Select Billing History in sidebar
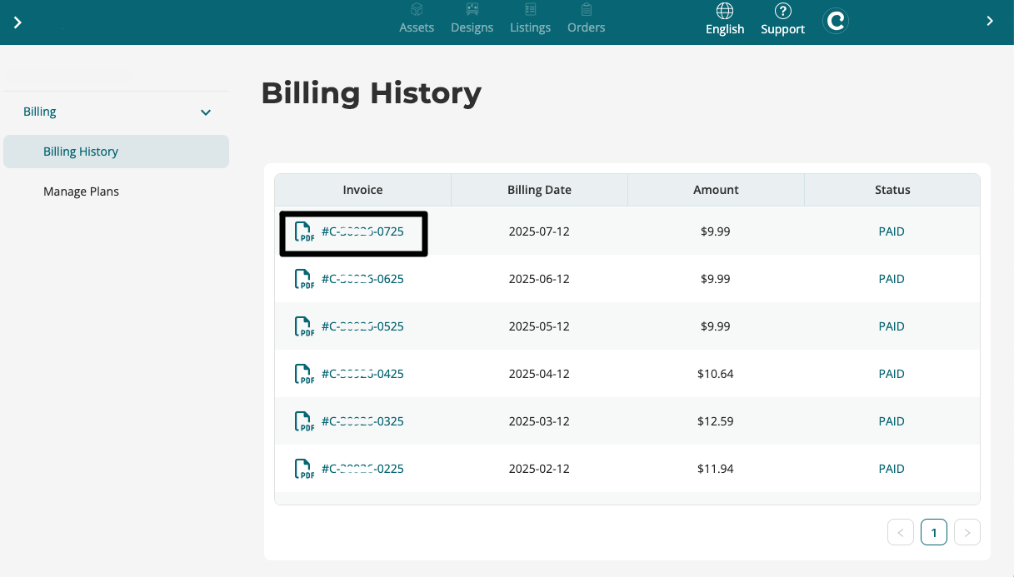1014x577 pixels. (x=116, y=152)
